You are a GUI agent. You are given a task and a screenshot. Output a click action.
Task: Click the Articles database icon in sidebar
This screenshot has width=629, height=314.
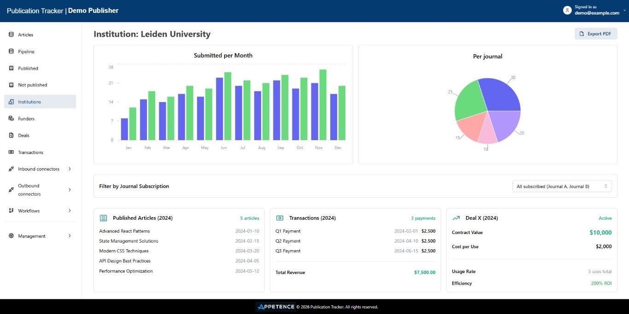pos(11,34)
